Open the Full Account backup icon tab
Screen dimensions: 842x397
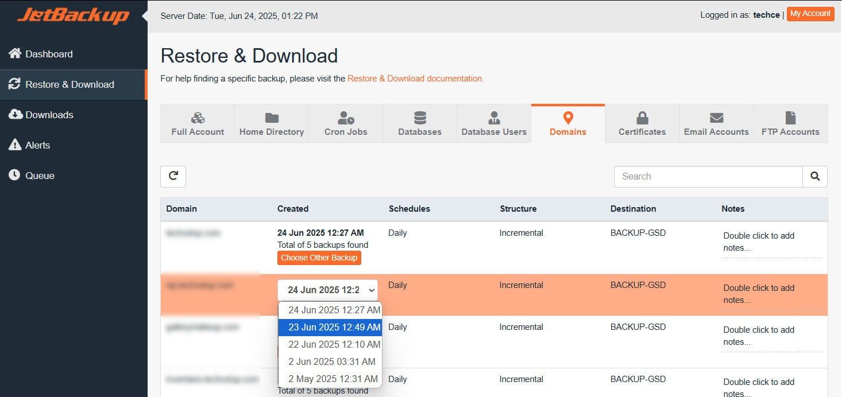(x=198, y=123)
